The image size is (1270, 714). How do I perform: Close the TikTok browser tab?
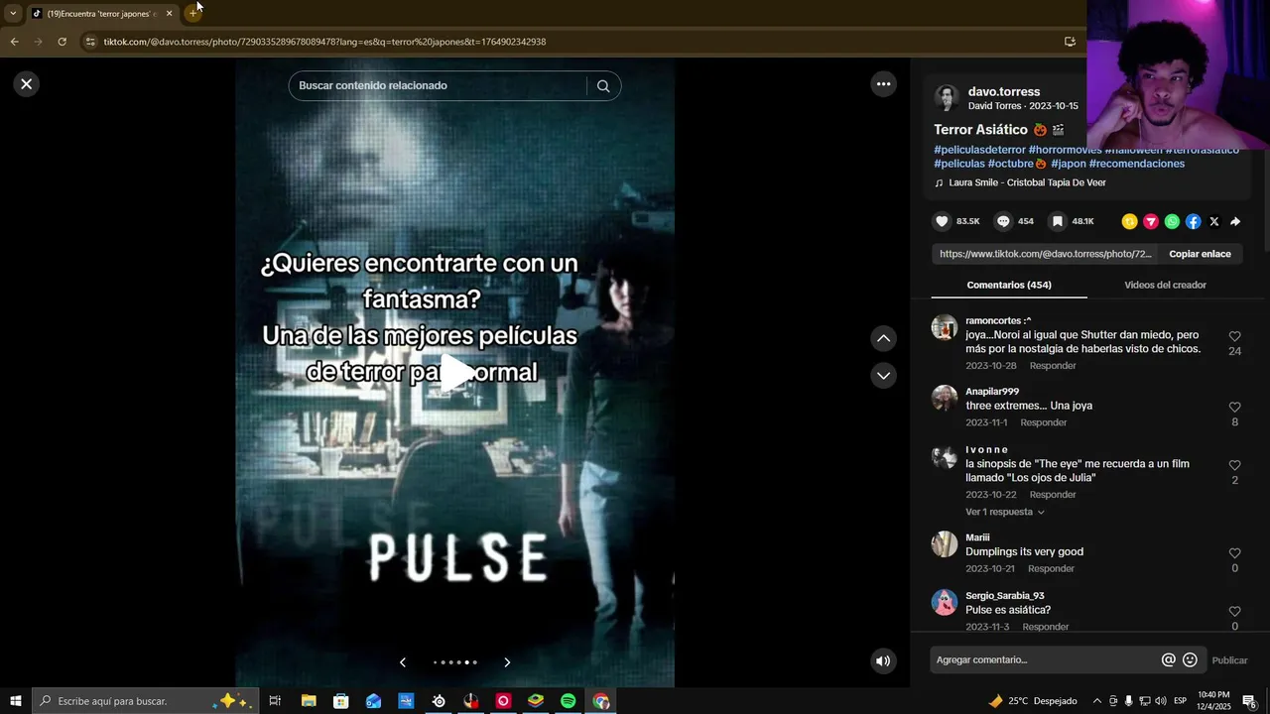(169, 13)
